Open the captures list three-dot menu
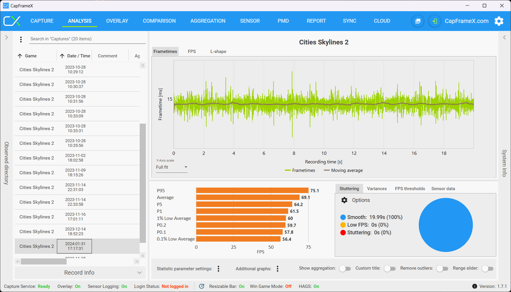The height and width of the screenshot is (292, 511). pyautogui.click(x=21, y=39)
